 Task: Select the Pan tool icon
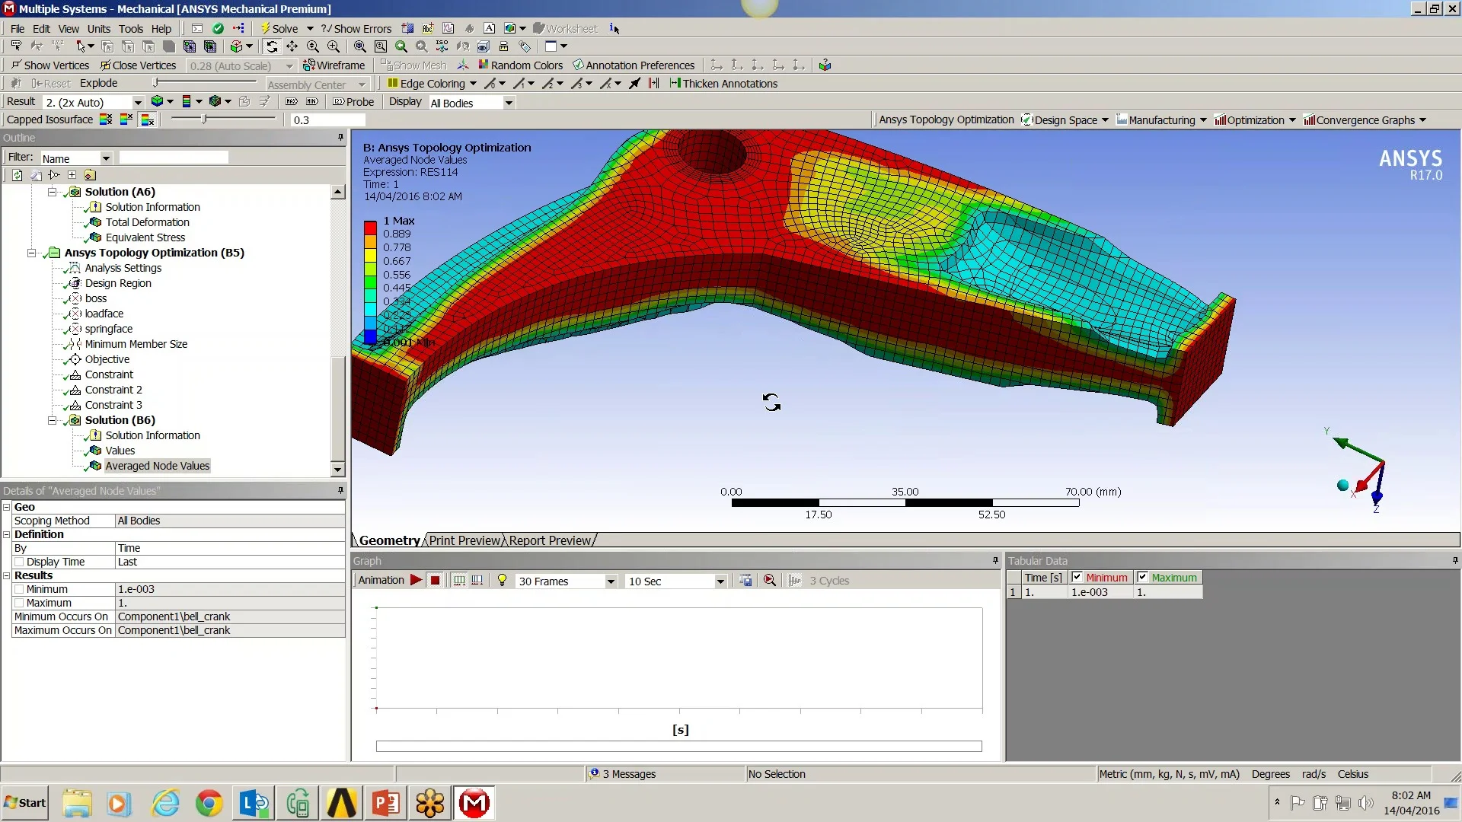[x=292, y=46]
